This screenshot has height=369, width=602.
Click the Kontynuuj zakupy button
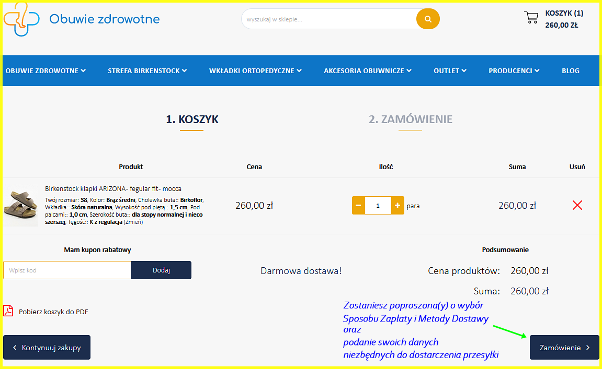coord(47,348)
